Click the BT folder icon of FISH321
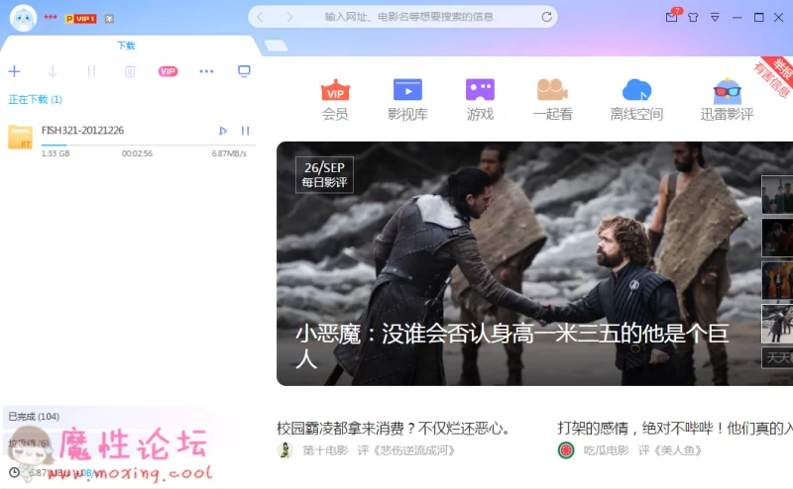The image size is (793, 489). (20, 137)
